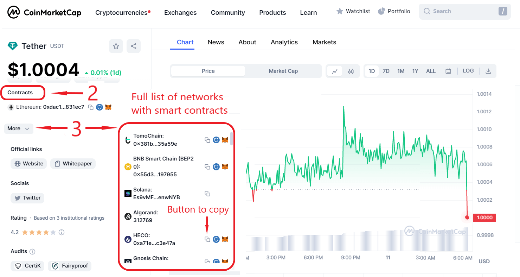Switch to the Analytics tab
This screenshot has width=520, height=277.
pyautogui.click(x=284, y=42)
